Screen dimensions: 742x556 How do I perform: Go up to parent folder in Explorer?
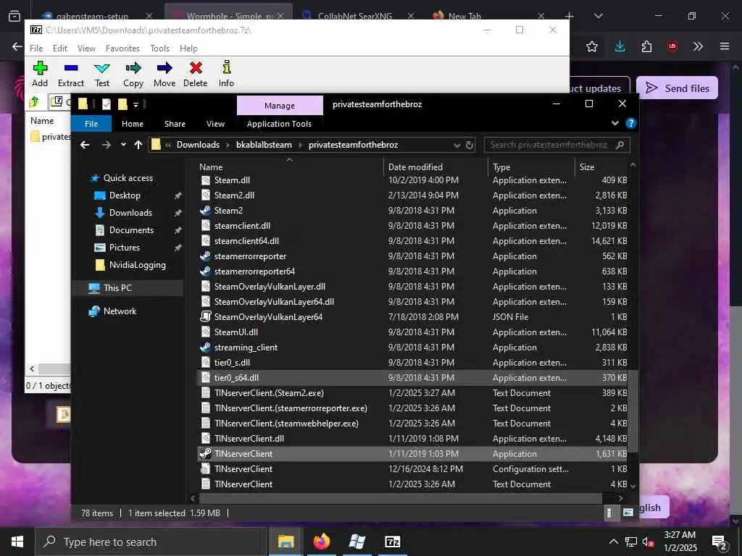point(138,145)
